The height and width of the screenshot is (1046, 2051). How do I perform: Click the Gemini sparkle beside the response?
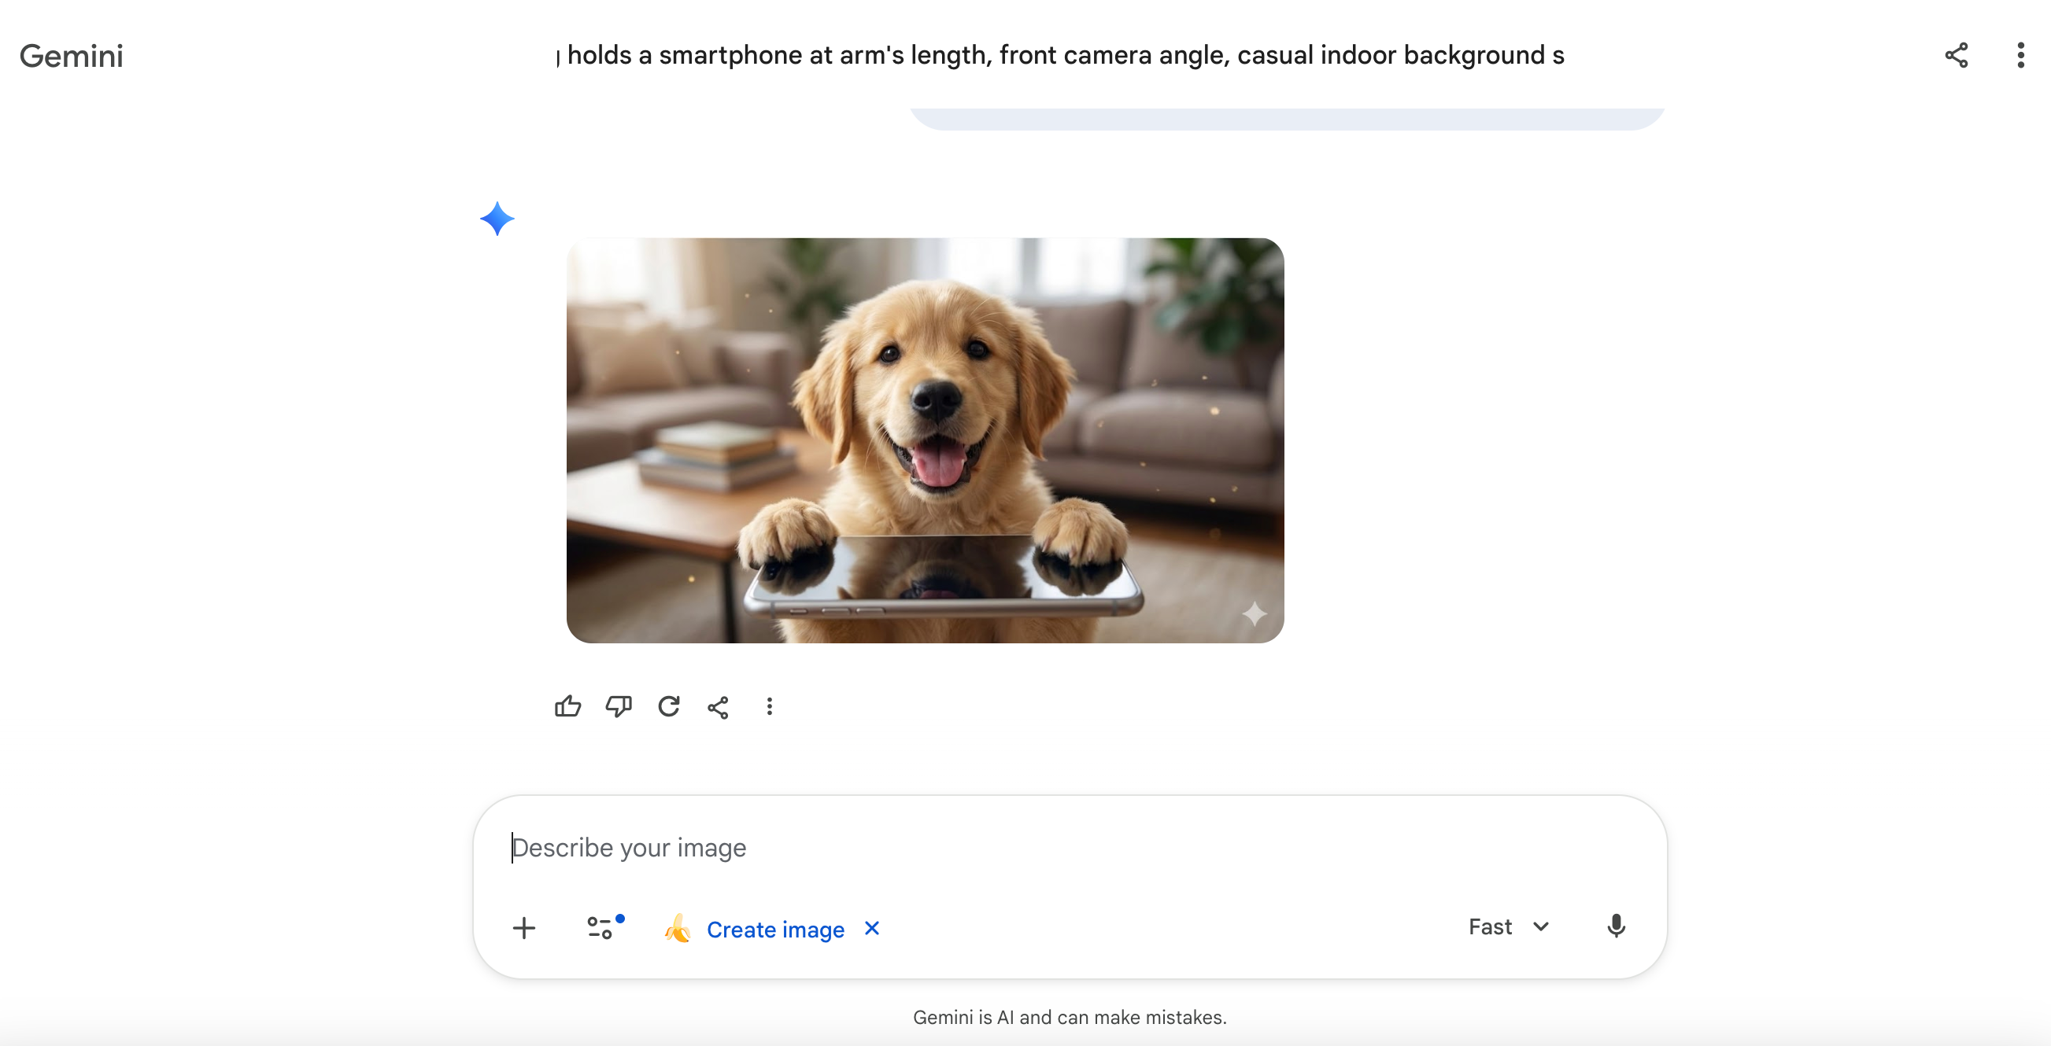[497, 219]
